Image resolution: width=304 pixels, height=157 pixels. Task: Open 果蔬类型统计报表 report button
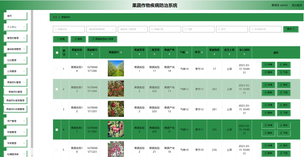point(103,39)
